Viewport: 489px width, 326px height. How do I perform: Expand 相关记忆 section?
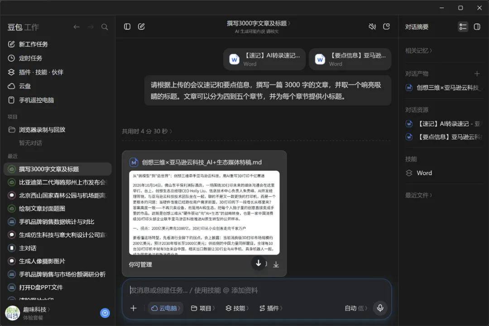418,51
